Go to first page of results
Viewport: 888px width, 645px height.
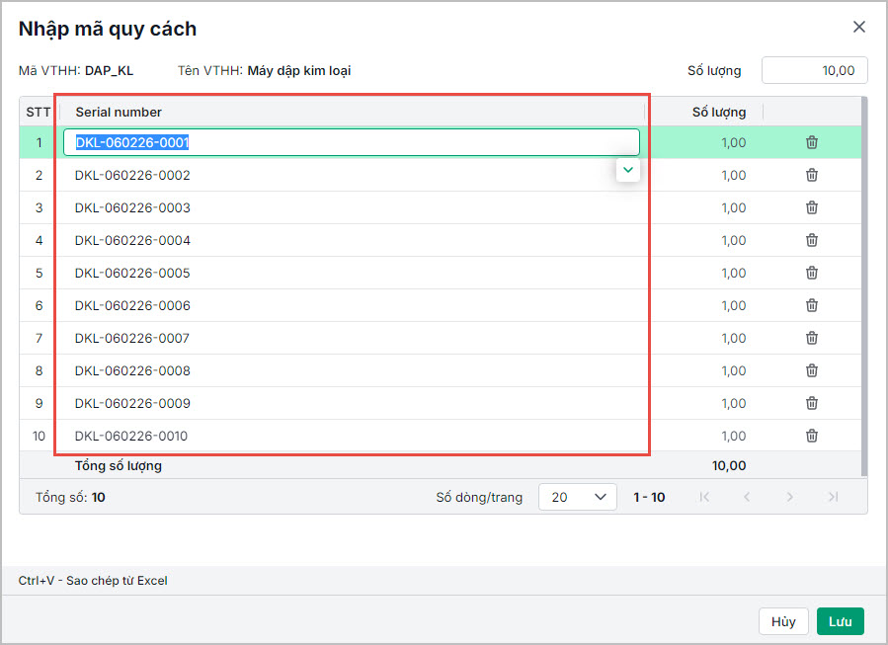pos(704,497)
